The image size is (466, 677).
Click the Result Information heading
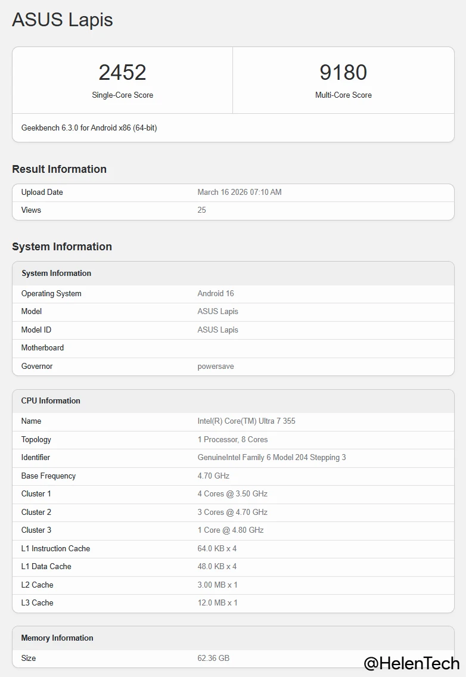tap(59, 169)
